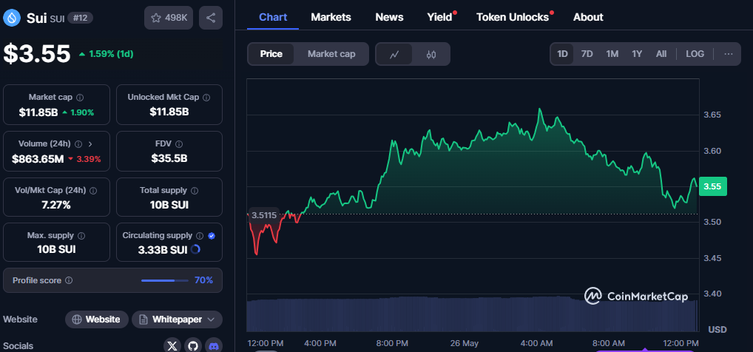This screenshot has height=352, width=753.
Task: Click the USD currency label
Action: [x=717, y=330]
